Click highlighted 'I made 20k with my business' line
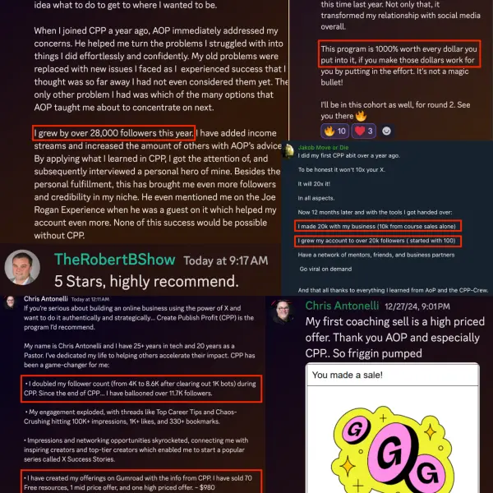This screenshot has height=493, width=493. click(378, 227)
